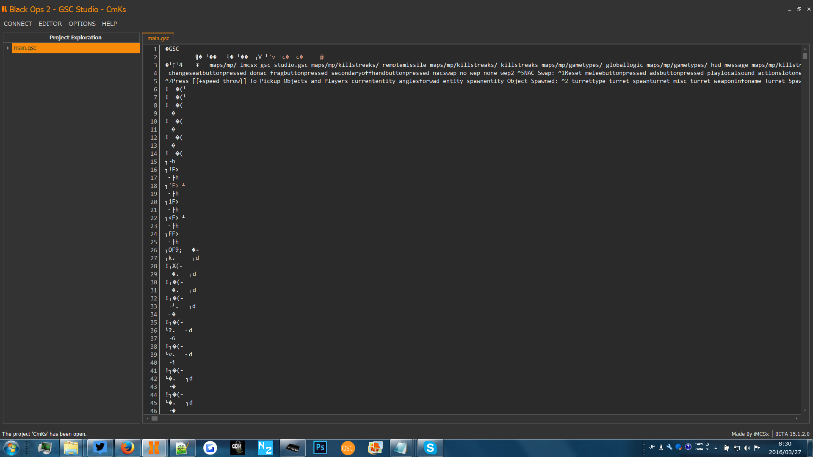Click the GSC Studio icon in the title bar
The height and width of the screenshot is (457, 813).
click(x=4, y=9)
